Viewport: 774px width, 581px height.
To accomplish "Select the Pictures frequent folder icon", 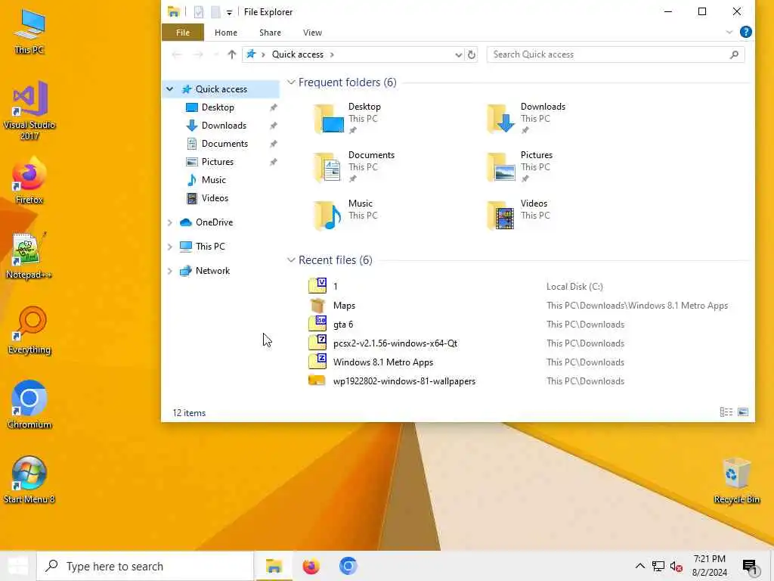I will [501, 167].
